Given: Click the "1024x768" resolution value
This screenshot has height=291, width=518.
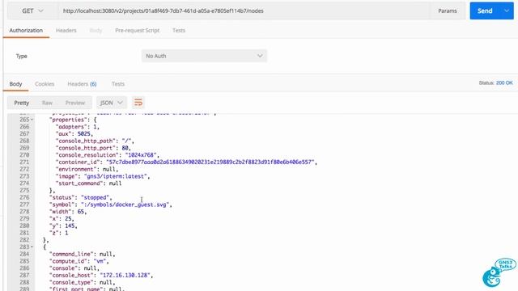Looking at the screenshot, I should click(x=141, y=155).
